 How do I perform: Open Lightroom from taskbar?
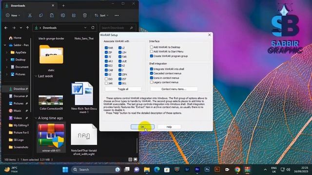click(x=187, y=170)
